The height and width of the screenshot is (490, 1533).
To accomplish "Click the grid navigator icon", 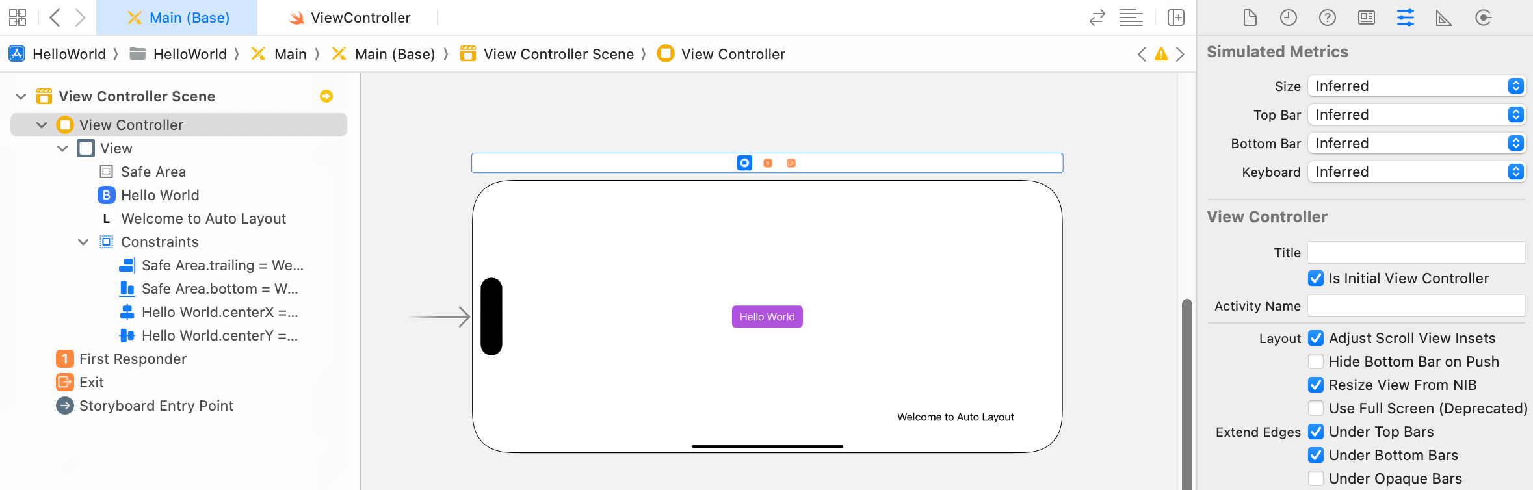I will click(18, 18).
